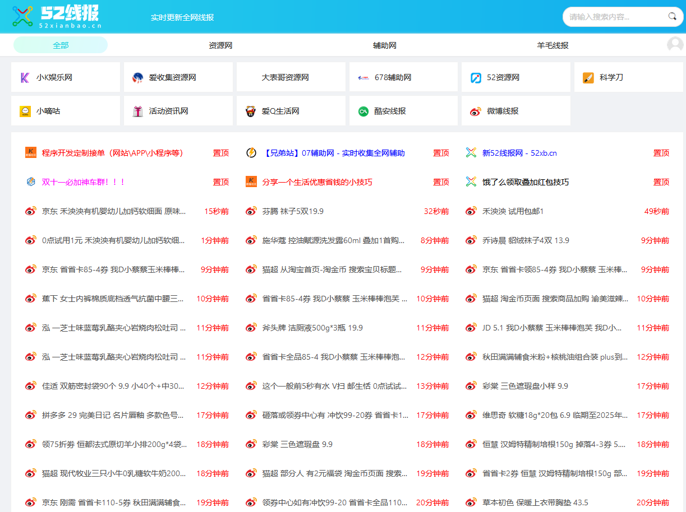Open the 维思奇 软糖18g*20包 post
Screen dimensions: 686x512
click(555, 415)
